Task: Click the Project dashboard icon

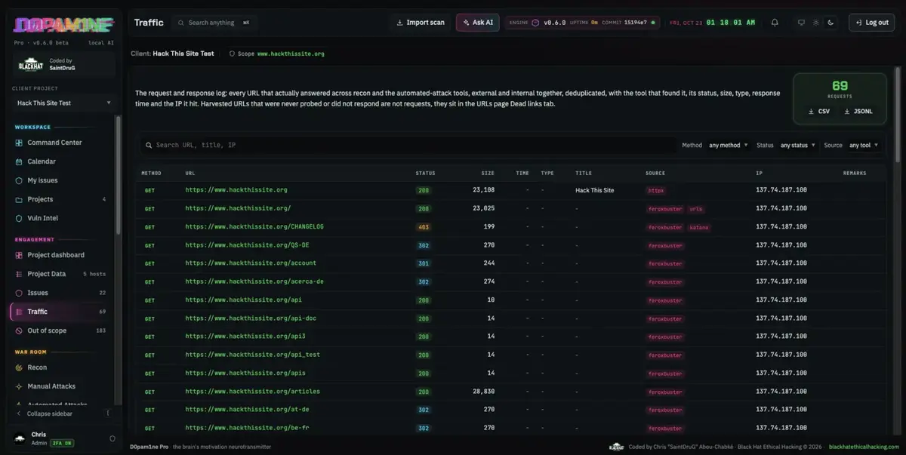Action: point(20,255)
